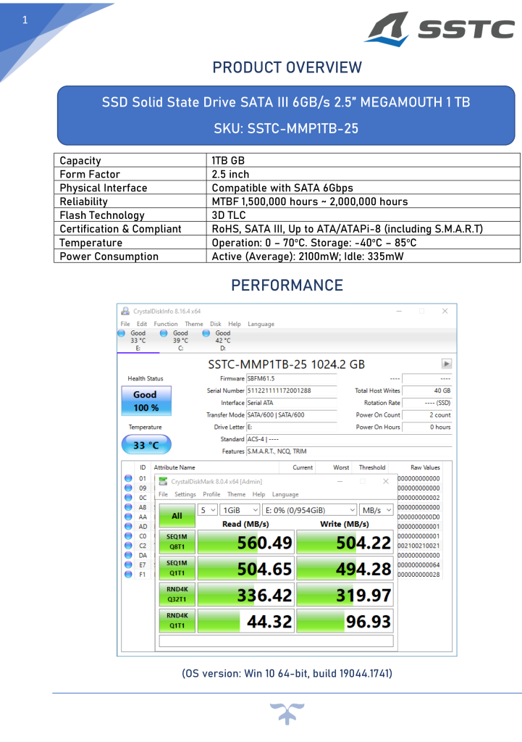Open the test size dropdown showing 1GiB
Viewport: 522px width, 742px height.
240,510
